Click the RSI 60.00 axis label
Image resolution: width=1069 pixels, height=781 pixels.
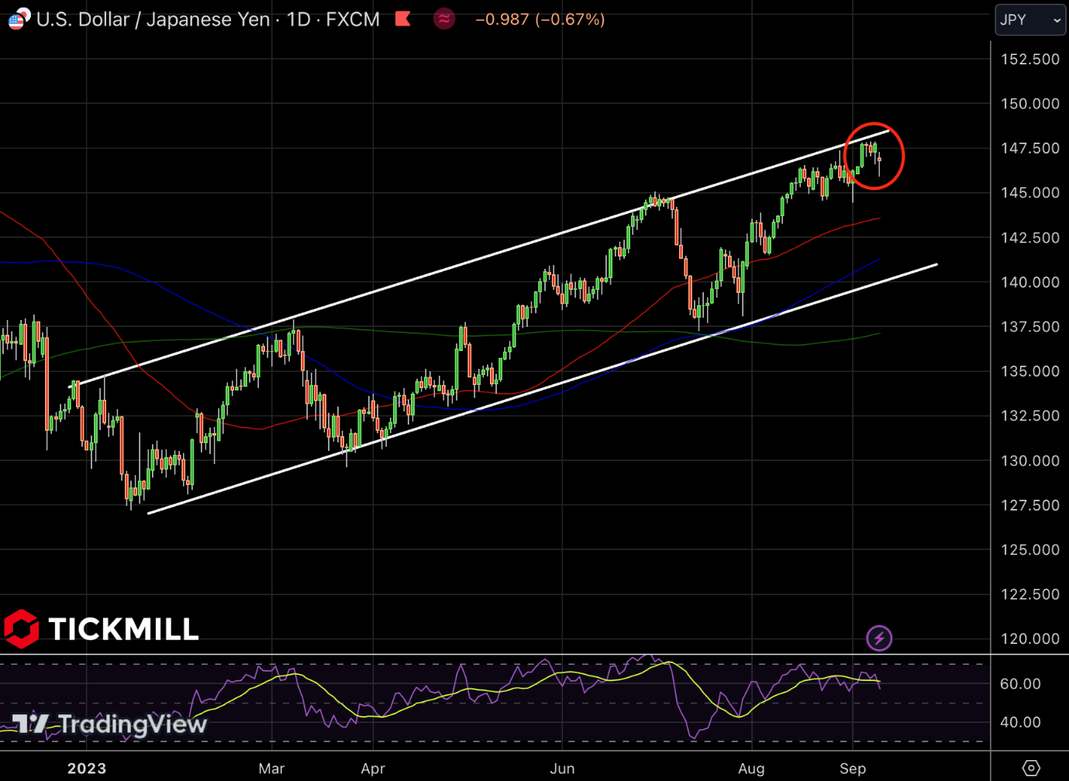[x=1020, y=684]
